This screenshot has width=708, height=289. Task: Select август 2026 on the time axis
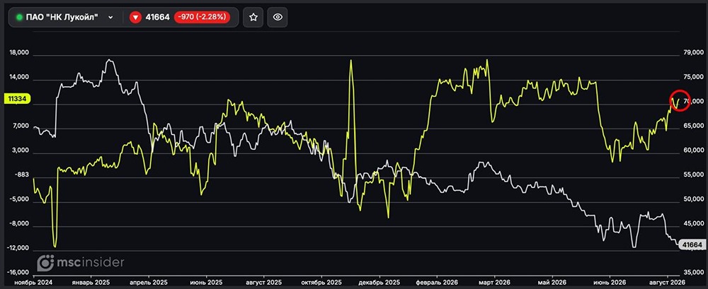[x=668, y=282]
